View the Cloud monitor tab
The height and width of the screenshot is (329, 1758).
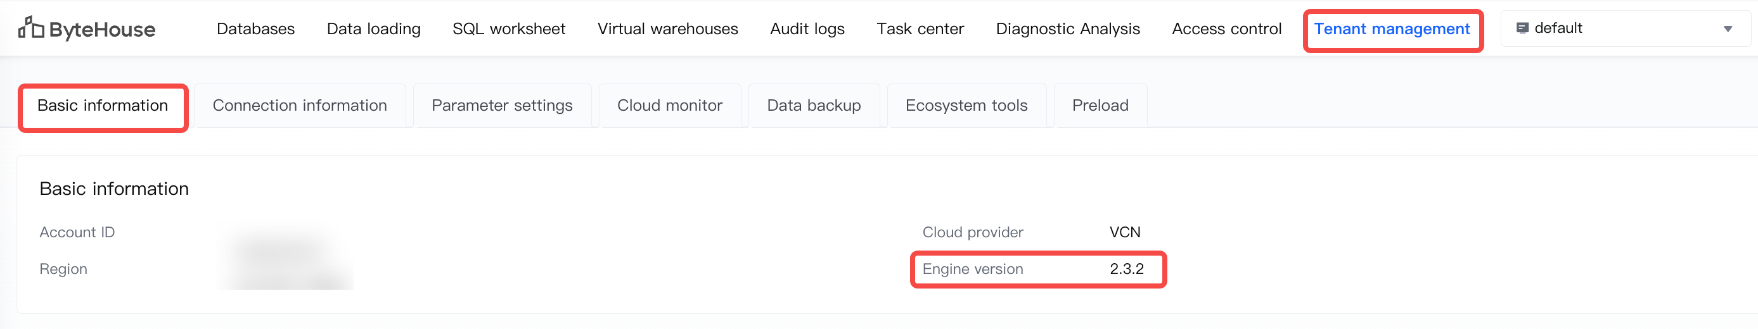669,106
